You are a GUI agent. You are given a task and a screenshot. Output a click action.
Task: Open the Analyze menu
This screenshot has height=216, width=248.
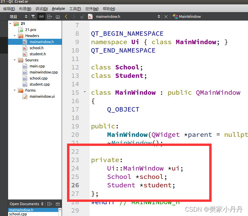coord(58,9)
